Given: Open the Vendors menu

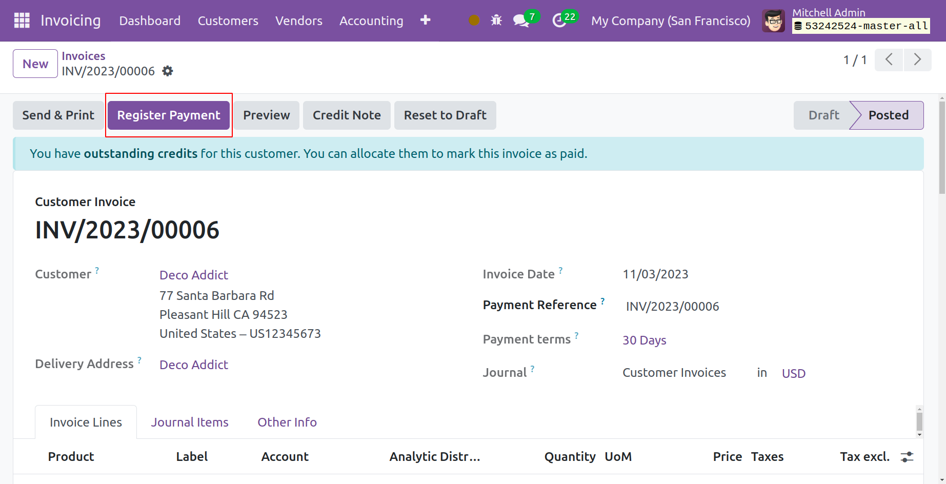Looking at the screenshot, I should (x=299, y=21).
